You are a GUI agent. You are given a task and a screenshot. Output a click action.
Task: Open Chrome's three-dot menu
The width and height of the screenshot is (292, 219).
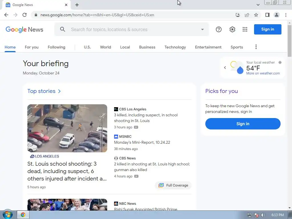(286, 15)
